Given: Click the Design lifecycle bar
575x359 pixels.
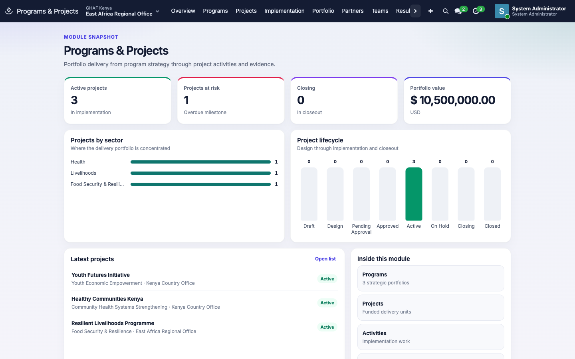Looking at the screenshot, I should point(335,194).
